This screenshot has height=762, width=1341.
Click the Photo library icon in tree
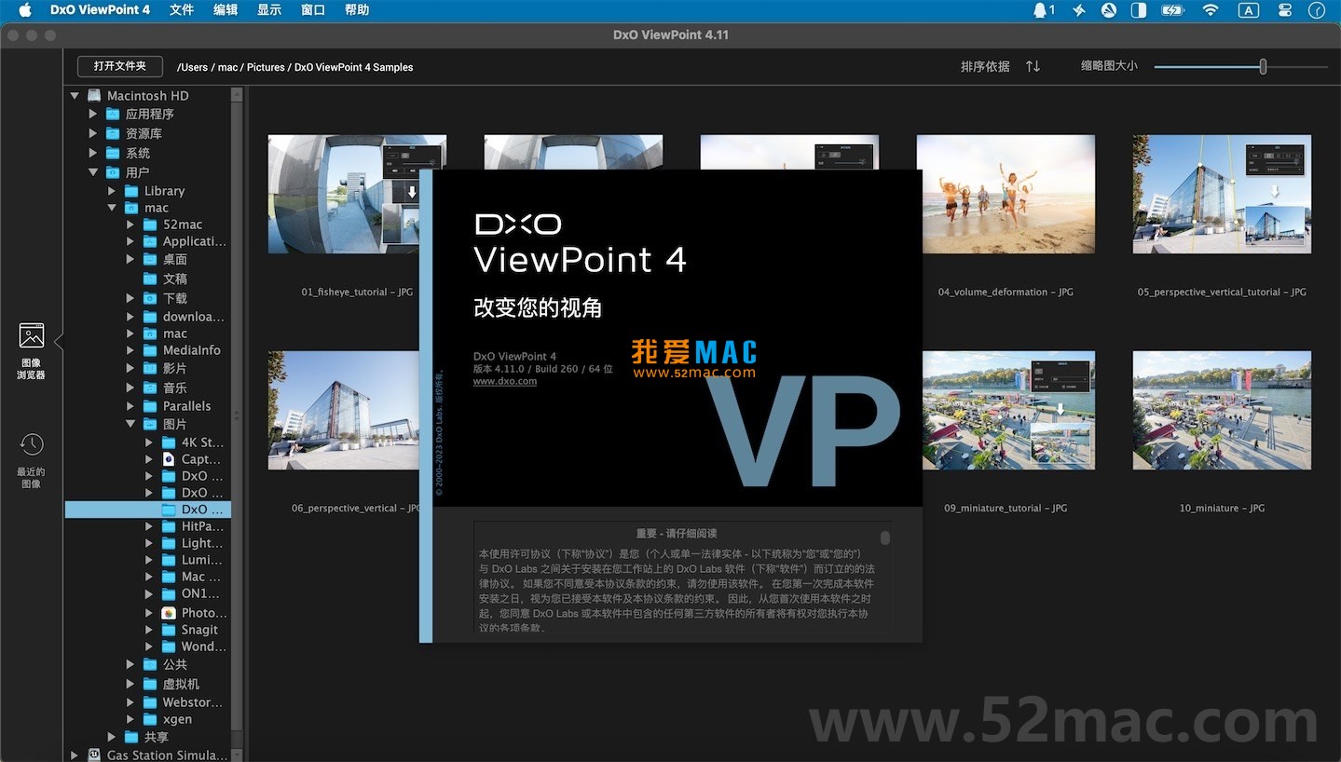point(169,613)
